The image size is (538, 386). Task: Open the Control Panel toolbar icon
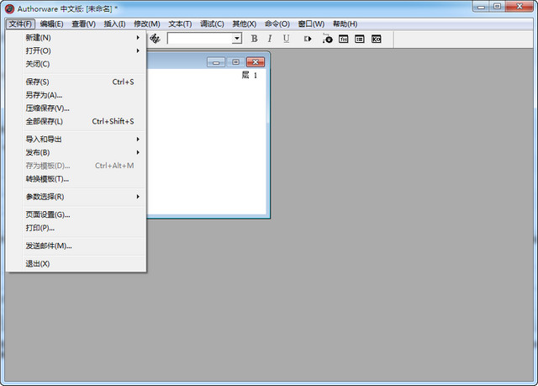[327, 39]
